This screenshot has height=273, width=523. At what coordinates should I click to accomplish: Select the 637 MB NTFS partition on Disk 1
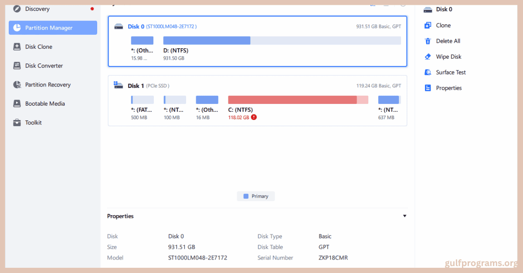pyautogui.click(x=389, y=100)
